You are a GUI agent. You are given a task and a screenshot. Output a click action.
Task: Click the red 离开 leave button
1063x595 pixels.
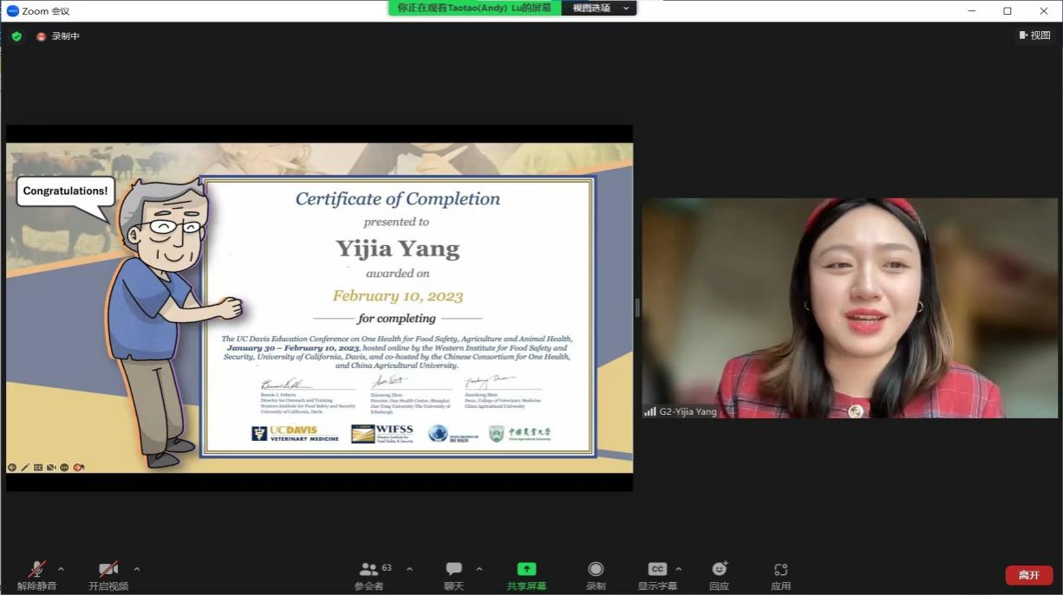(x=1028, y=575)
